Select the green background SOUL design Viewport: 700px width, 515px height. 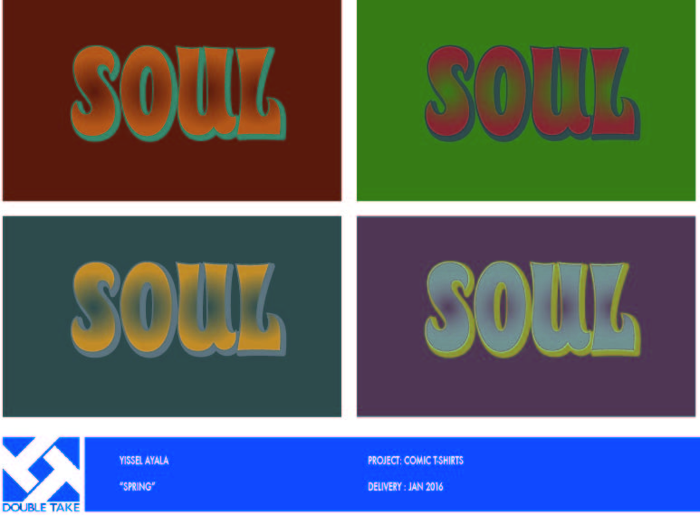tap(526, 100)
